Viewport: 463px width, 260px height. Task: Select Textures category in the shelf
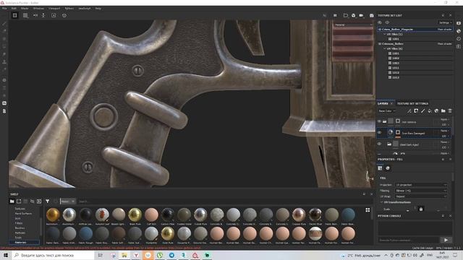coord(20,209)
